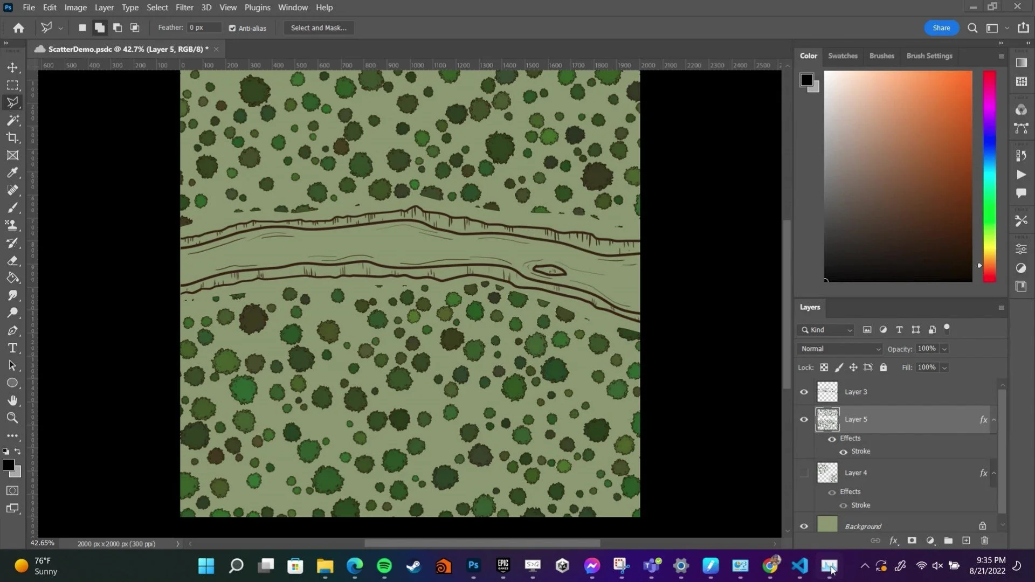
Task: Click the foreground color swatch in Color panel
Action: pos(806,80)
